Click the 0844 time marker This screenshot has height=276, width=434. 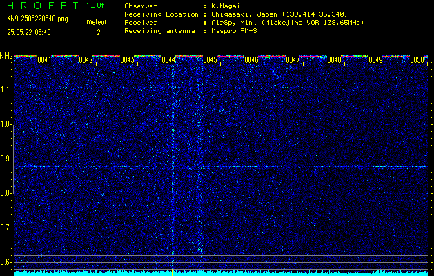point(168,60)
